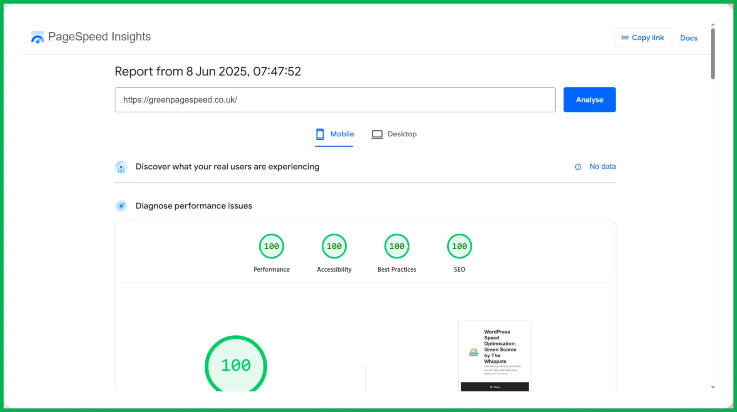Click the large Performance 100 gauge
Screen dimensions: 737x412
point(236,365)
